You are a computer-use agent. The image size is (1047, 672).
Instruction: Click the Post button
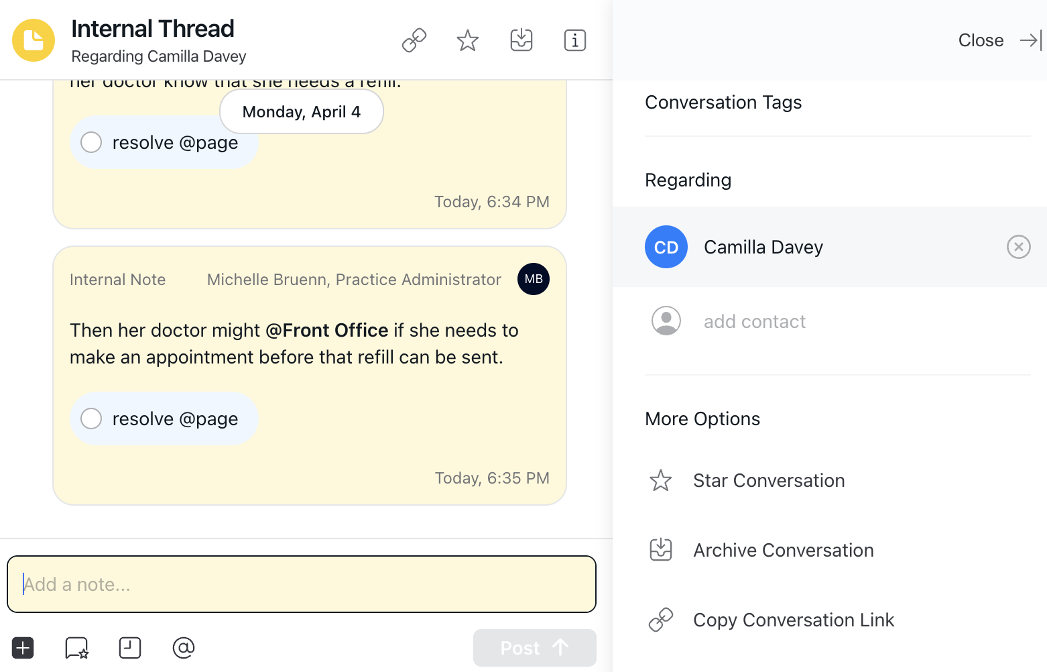coord(534,648)
